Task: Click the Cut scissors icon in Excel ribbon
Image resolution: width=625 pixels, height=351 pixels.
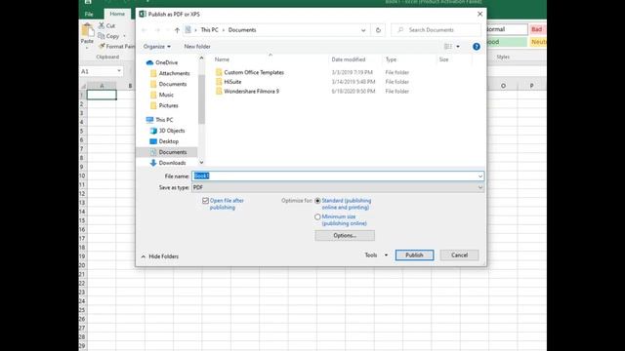Action: [x=102, y=25]
